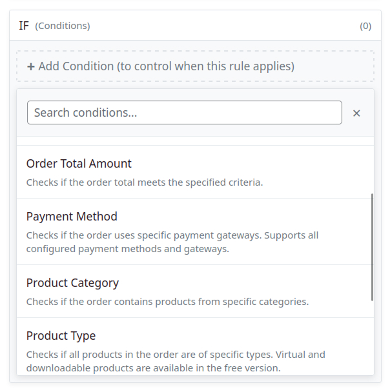Close the condition picker with the X icon
Viewport: 390px width, 392px height.
coord(356,113)
